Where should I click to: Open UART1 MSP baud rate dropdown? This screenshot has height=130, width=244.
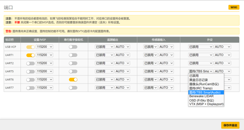(x=44, y=55)
